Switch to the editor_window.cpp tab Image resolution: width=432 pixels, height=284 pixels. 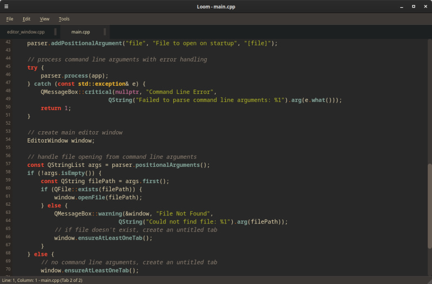click(x=26, y=32)
